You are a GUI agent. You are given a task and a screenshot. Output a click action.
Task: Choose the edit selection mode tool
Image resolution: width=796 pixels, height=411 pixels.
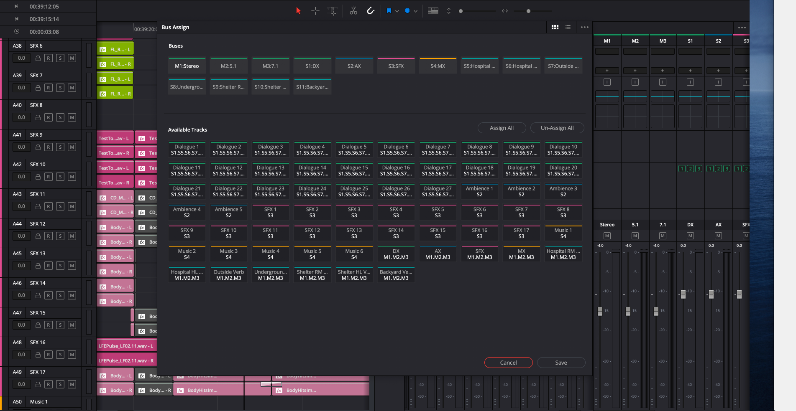point(332,11)
